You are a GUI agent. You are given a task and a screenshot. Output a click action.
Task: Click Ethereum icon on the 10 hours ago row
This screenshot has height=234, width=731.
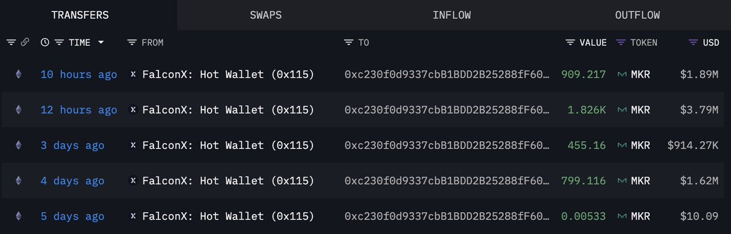coord(18,75)
